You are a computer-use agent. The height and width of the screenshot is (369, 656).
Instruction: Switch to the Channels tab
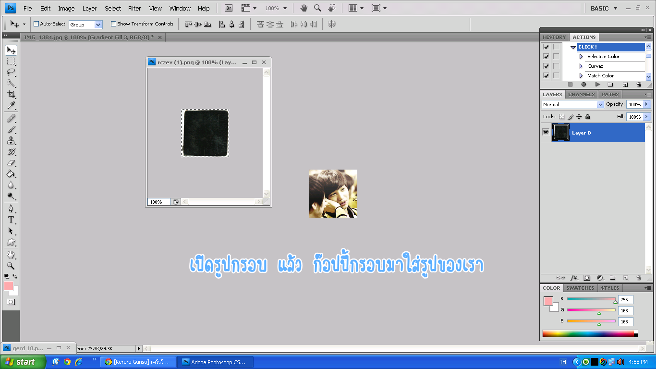point(582,94)
